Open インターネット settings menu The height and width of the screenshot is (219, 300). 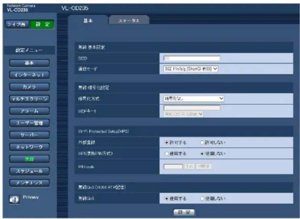pyautogui.click(x=29, y=75)
